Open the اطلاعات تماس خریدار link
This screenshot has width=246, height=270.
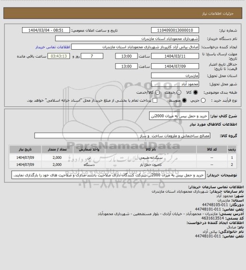53,47
